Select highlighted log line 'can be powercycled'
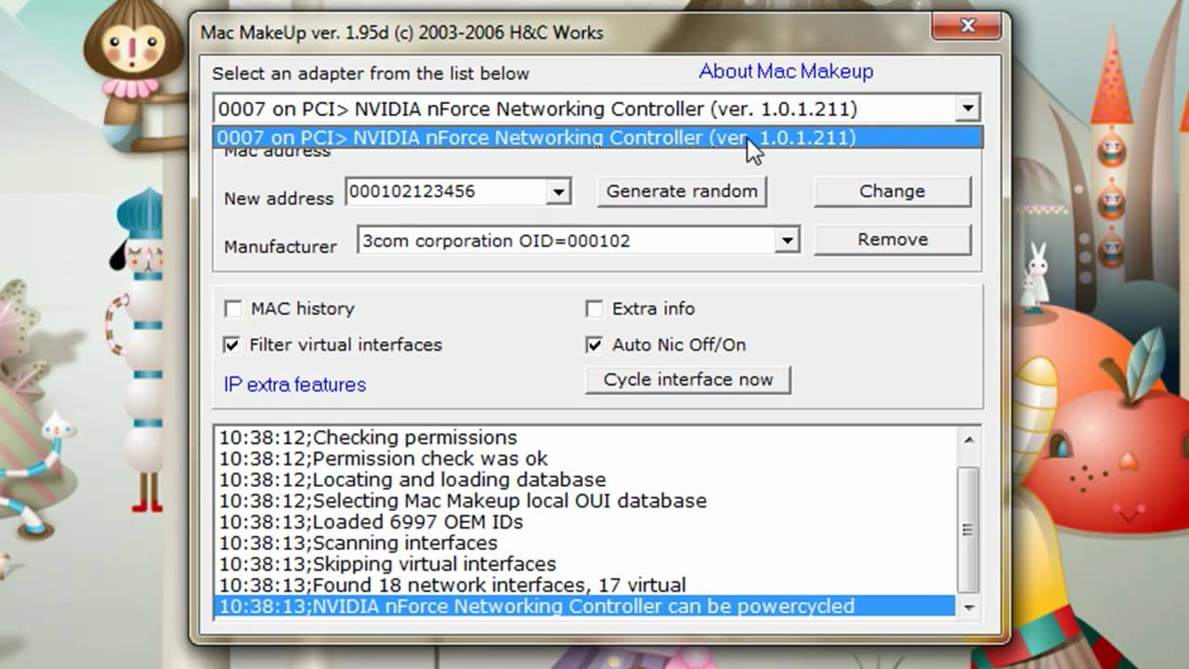 [x=584, y=607]
